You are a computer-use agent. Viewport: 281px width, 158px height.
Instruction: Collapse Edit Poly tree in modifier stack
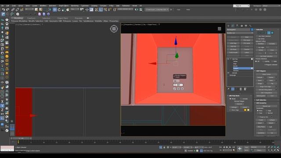231,59
